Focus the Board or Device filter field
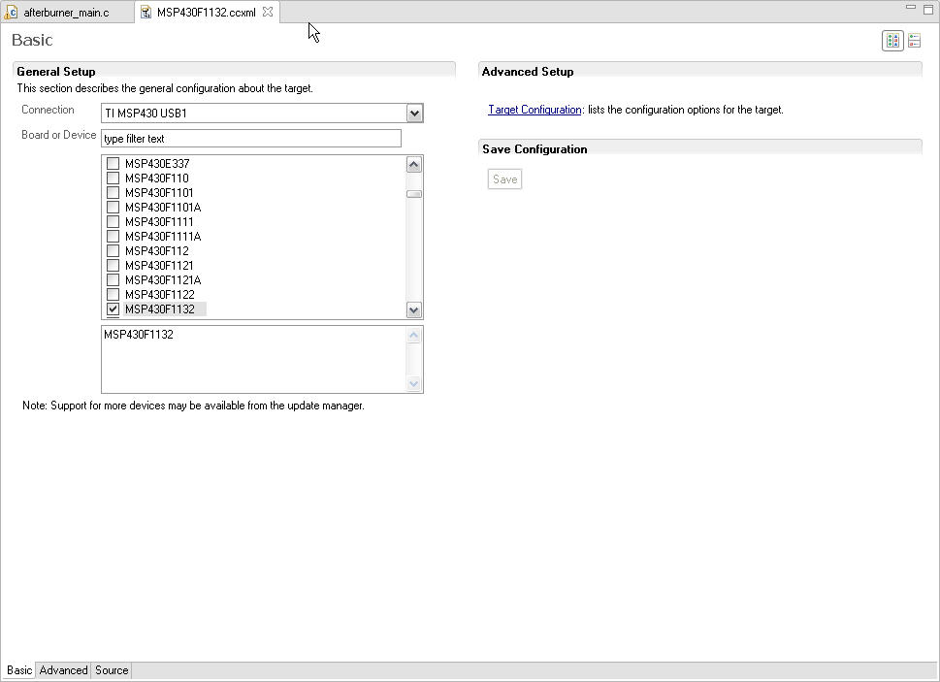940x682 pixels. click(251, 139)
